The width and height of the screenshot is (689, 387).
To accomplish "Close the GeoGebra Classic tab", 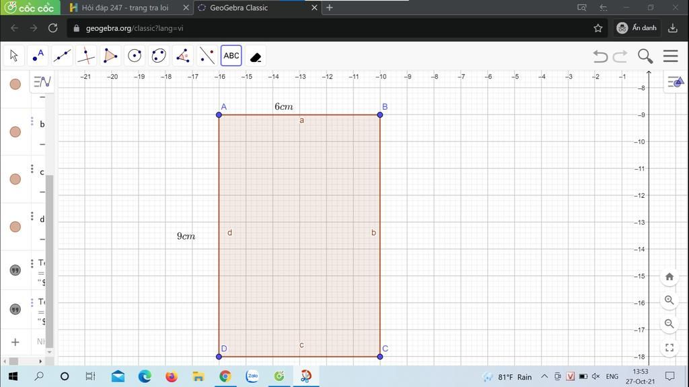I will point(314,8).
